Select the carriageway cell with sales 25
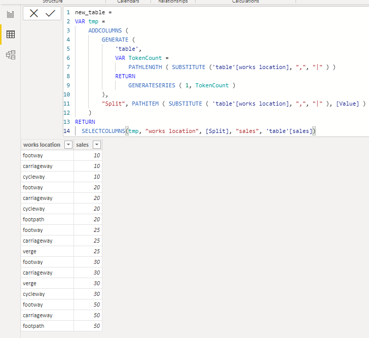The height and width of the screenshot is (338, 369). [47, 241]
